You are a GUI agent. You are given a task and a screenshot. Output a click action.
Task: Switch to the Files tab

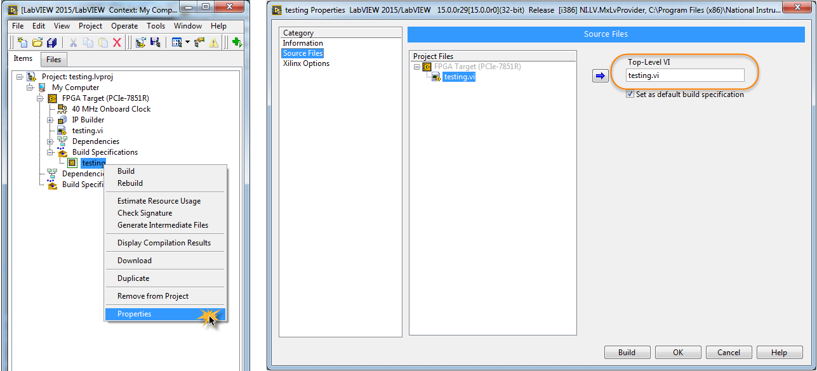coord(54,60)
